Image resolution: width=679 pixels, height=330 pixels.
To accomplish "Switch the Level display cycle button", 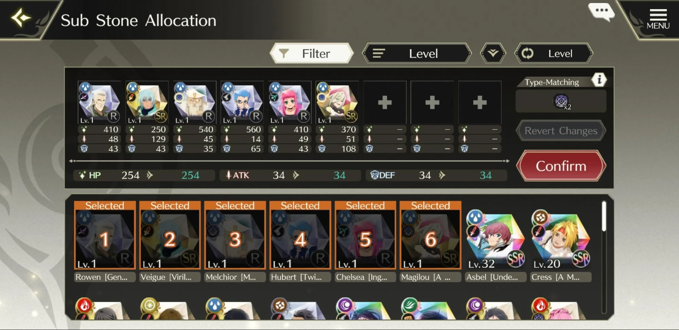I will [554, 53].
